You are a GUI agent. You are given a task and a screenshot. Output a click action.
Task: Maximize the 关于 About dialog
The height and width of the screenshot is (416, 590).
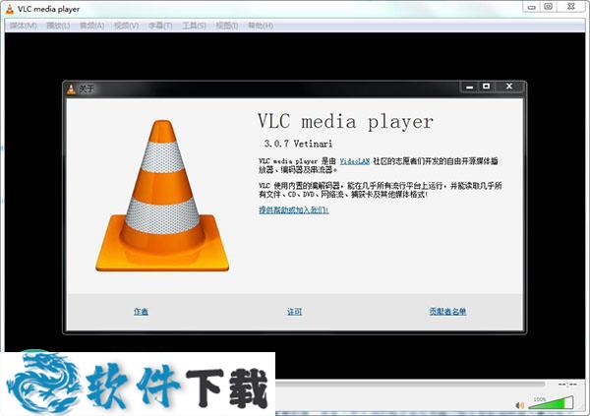[x=486, y=87]
